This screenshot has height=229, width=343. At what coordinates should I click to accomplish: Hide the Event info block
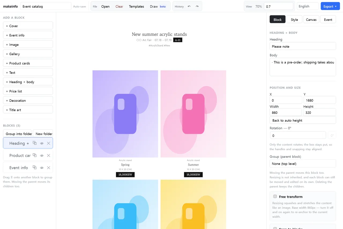point(42,168)
